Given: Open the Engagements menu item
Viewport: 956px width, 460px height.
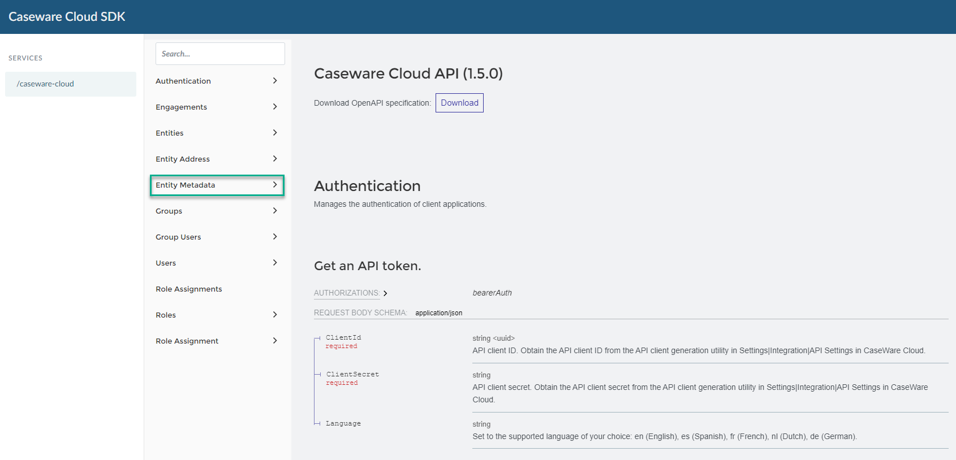Looking at the screenshot, I should click(x=181, y=107).
